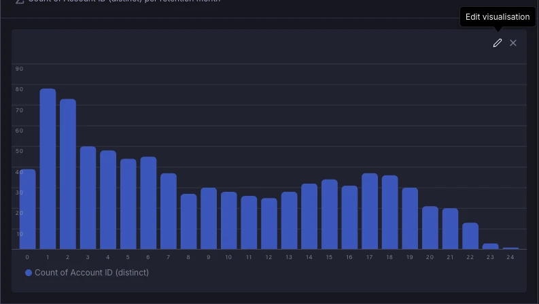The image size is (539, 304).
Task: Pick the bar at month 20
Action: (x=430, y=228)
